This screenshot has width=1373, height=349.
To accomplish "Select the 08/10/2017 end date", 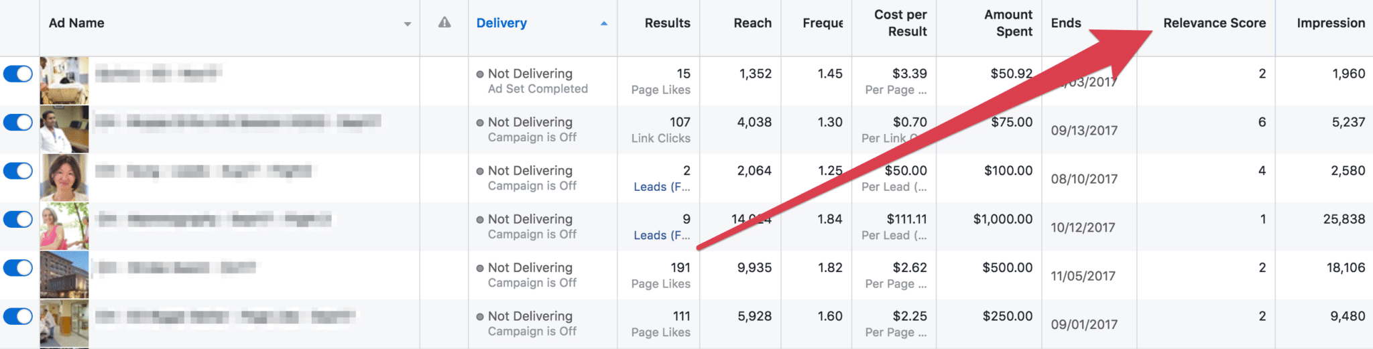I will 1084,179.
